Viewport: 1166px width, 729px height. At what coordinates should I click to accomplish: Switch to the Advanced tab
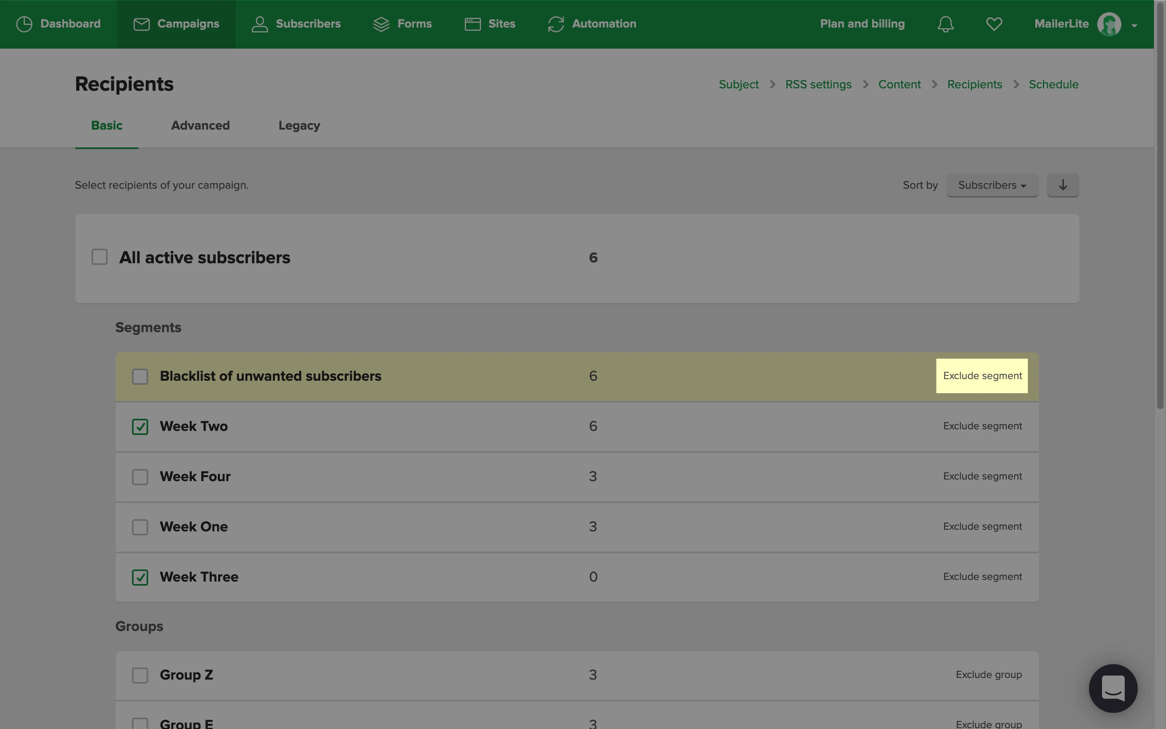tap(200, 126)
